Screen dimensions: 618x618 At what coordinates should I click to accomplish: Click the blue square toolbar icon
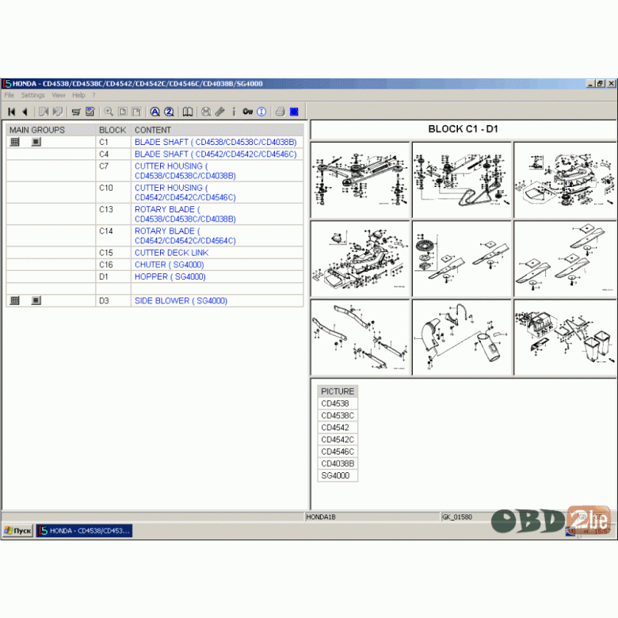[294, 112]
